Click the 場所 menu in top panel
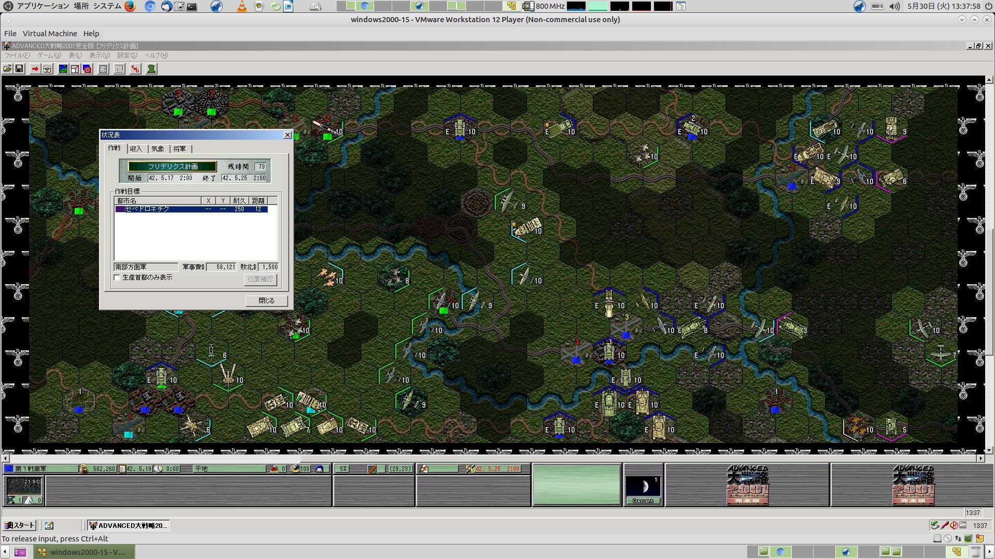Image resolution: width=995 pixels, height=559 pixels. pos(81,6)
